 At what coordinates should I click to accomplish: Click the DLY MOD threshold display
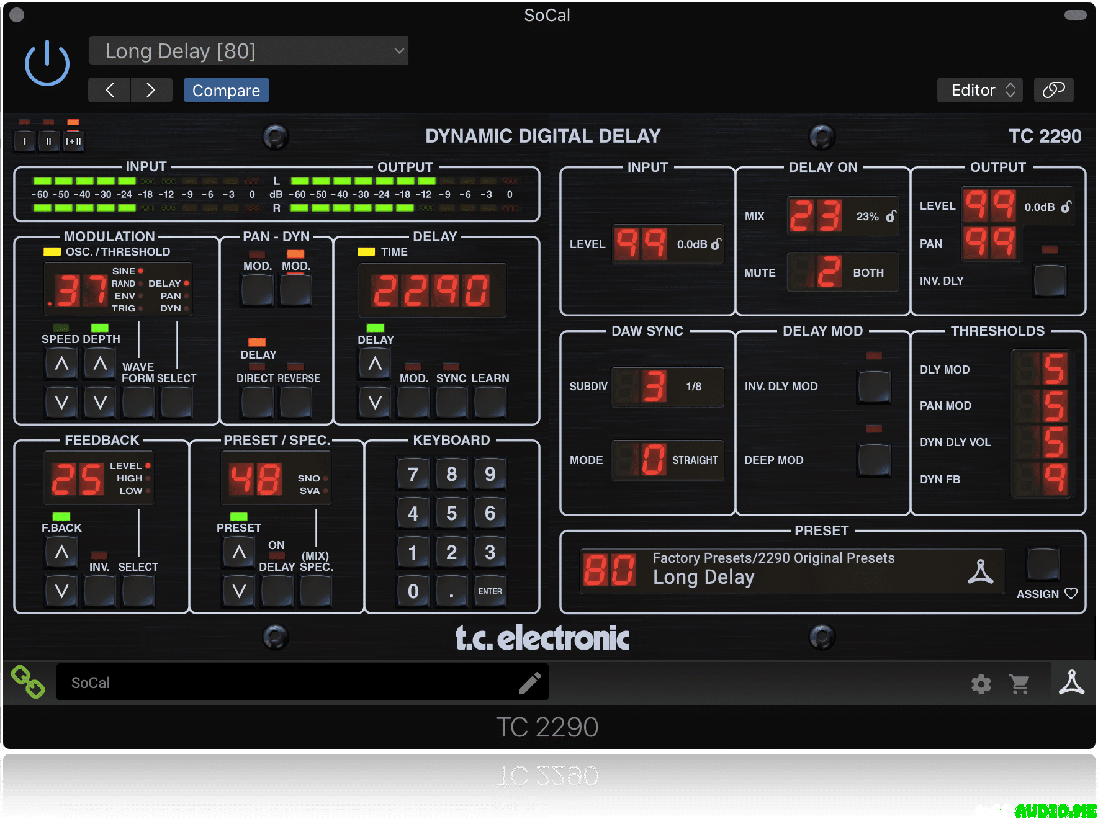pos(1041,369)
